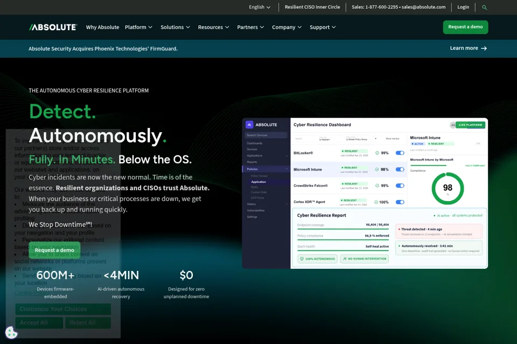Image resolution: width=517 pixels, height=344 pixels.
Task: Open Reports in the dashboard sidebar
Action: (x=252, y=162)
